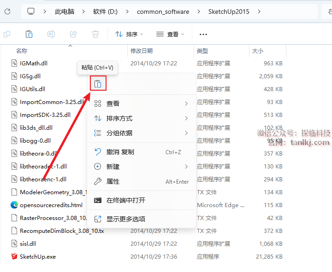This screenshot has height=272, width=332.
Task: Click the terminal icon beside 在终端中打开
Action: click(98, 200)
